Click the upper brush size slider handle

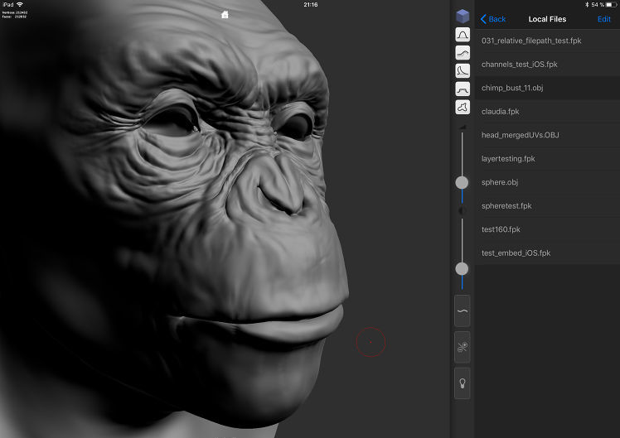(462, 182)
